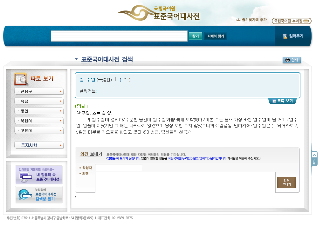Click the 의견 보내기 section heading
The image size is (323, 225).
pos(91,154)
